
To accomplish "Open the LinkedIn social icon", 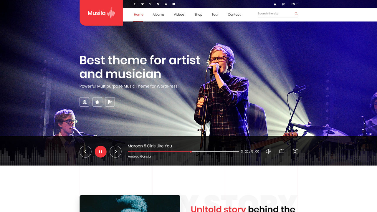I will point(166,4).
